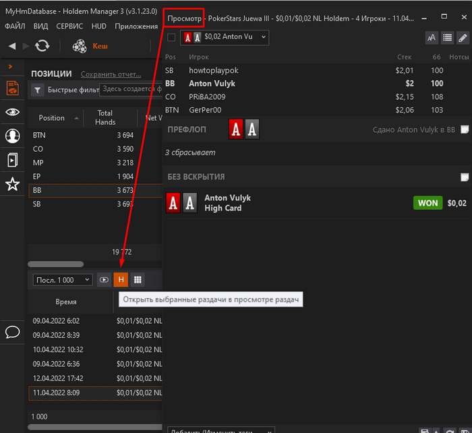Click the grid matrix icon
Screen dimensions: 472x433
click(138, 280)
